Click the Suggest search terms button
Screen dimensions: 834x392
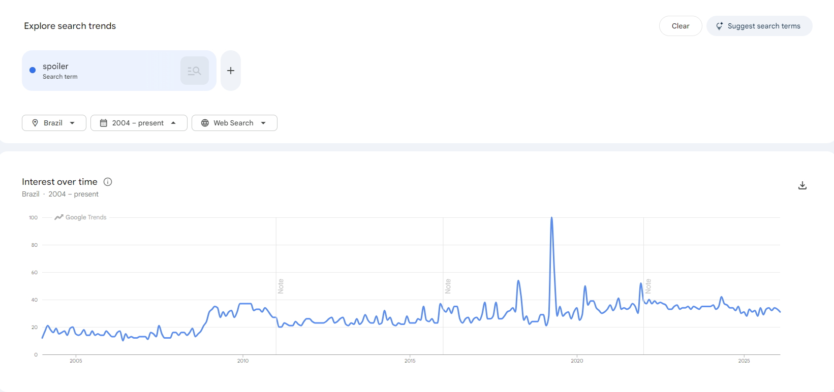(759, 26)
